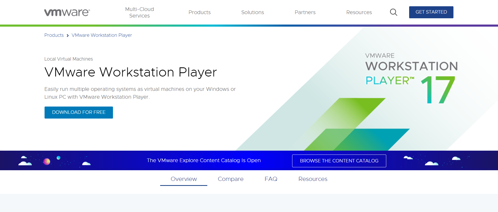Viewport: 498px width, 212px height.
Task: Open the search magnifier icon
Action: (x=393, y=12)
